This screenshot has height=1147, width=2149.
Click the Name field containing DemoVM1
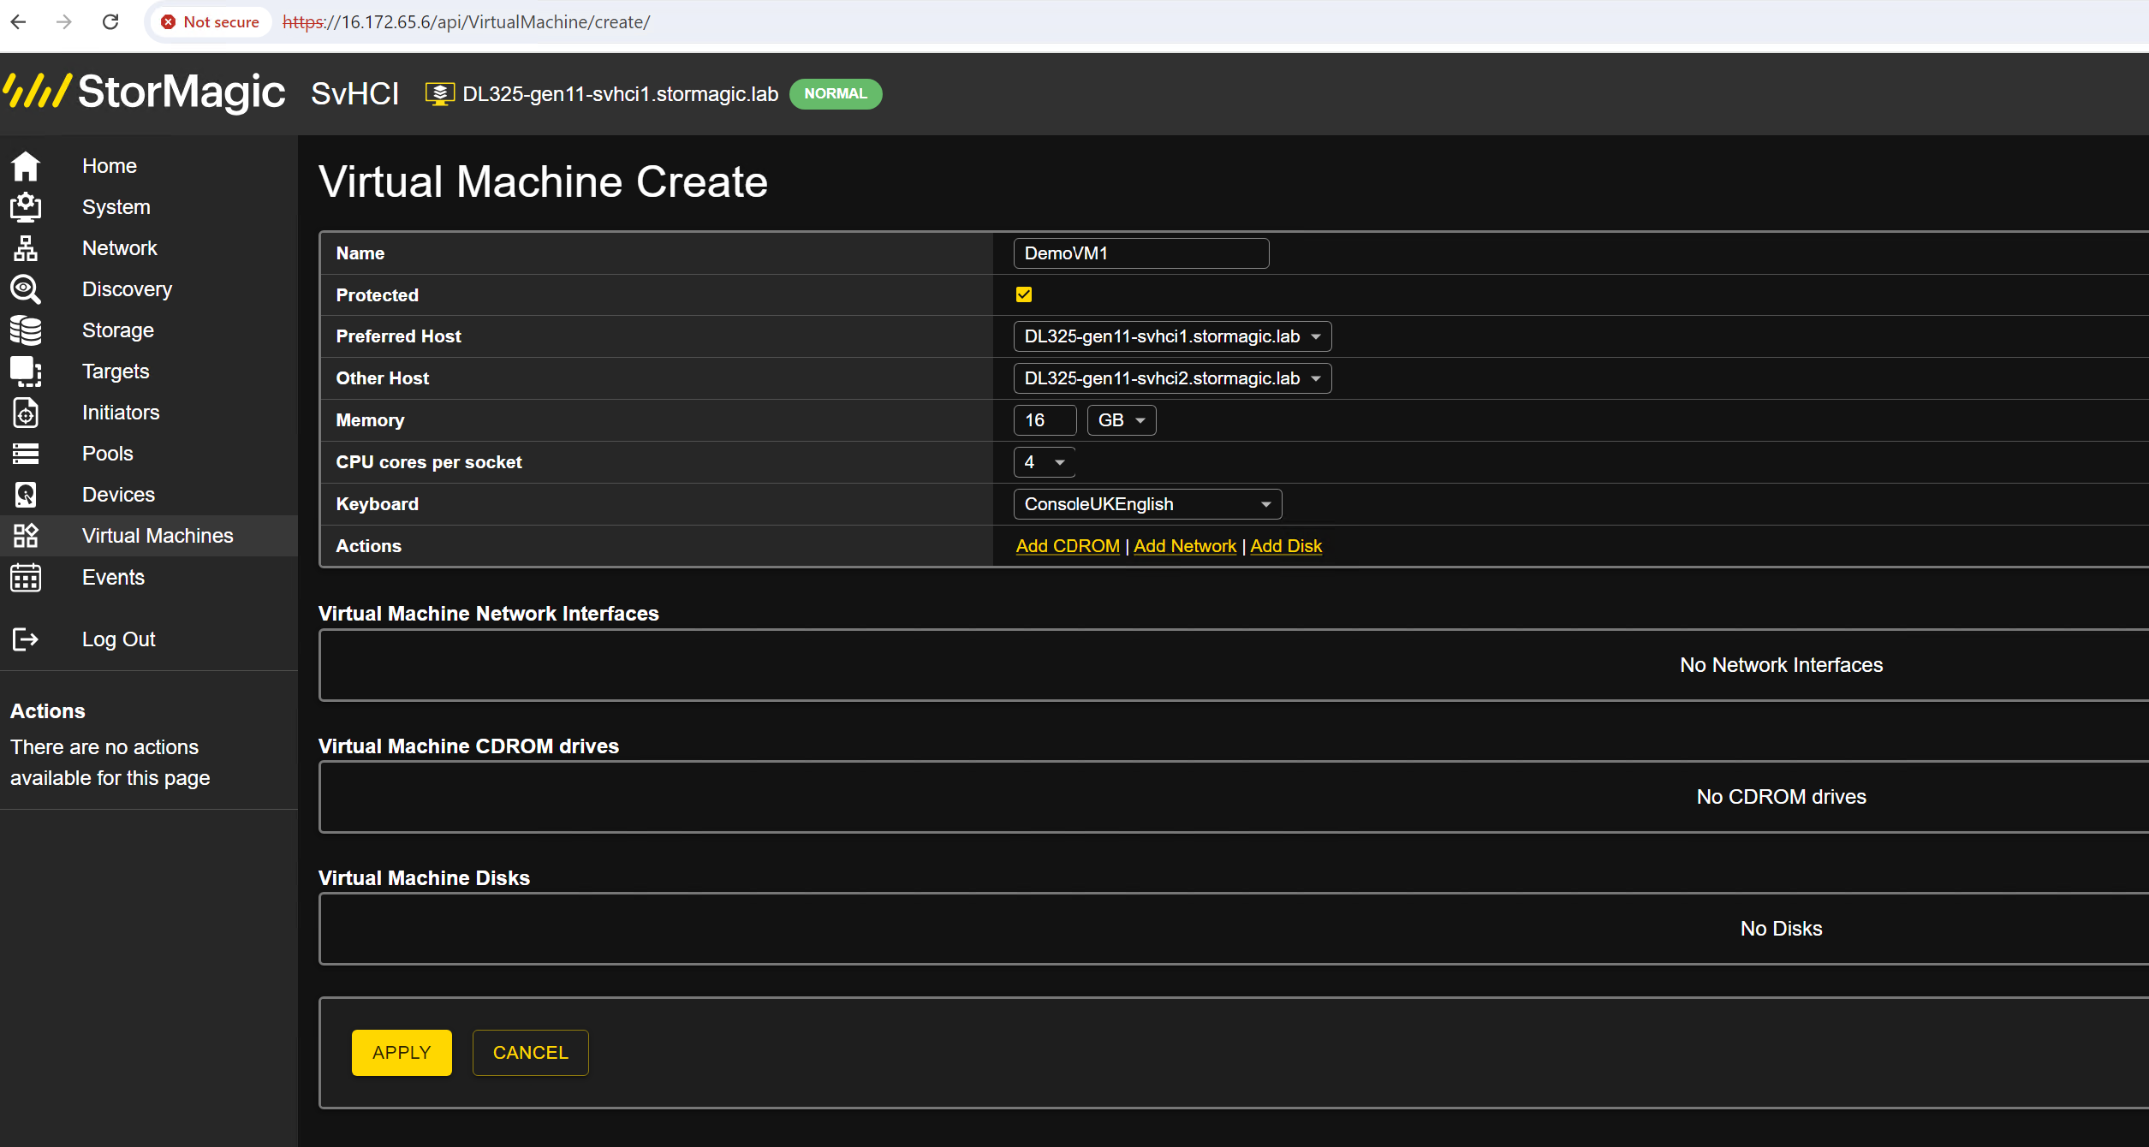[x=1141, y=253]
